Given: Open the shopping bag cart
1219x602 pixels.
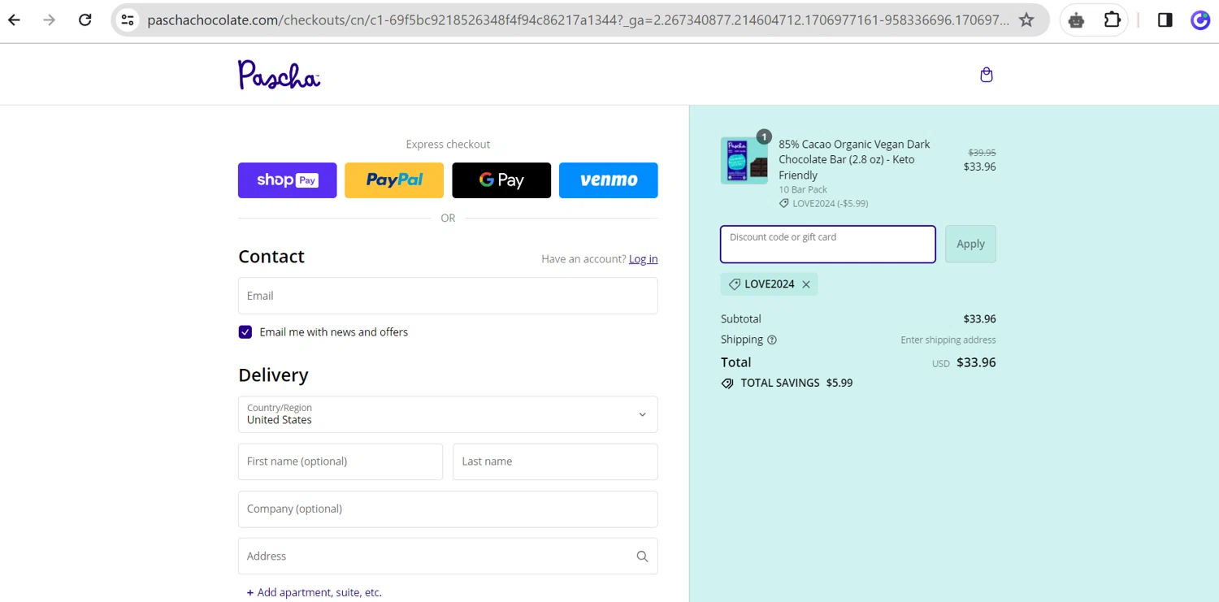Looking at the screenshot, I should pyautogui.click(x=987, y=75).
